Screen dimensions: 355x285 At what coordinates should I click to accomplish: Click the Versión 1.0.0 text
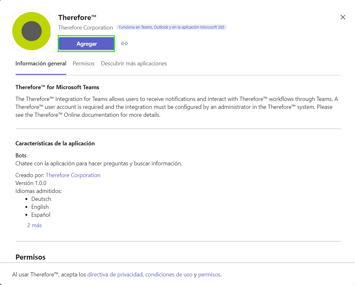[x=31, y=183]
